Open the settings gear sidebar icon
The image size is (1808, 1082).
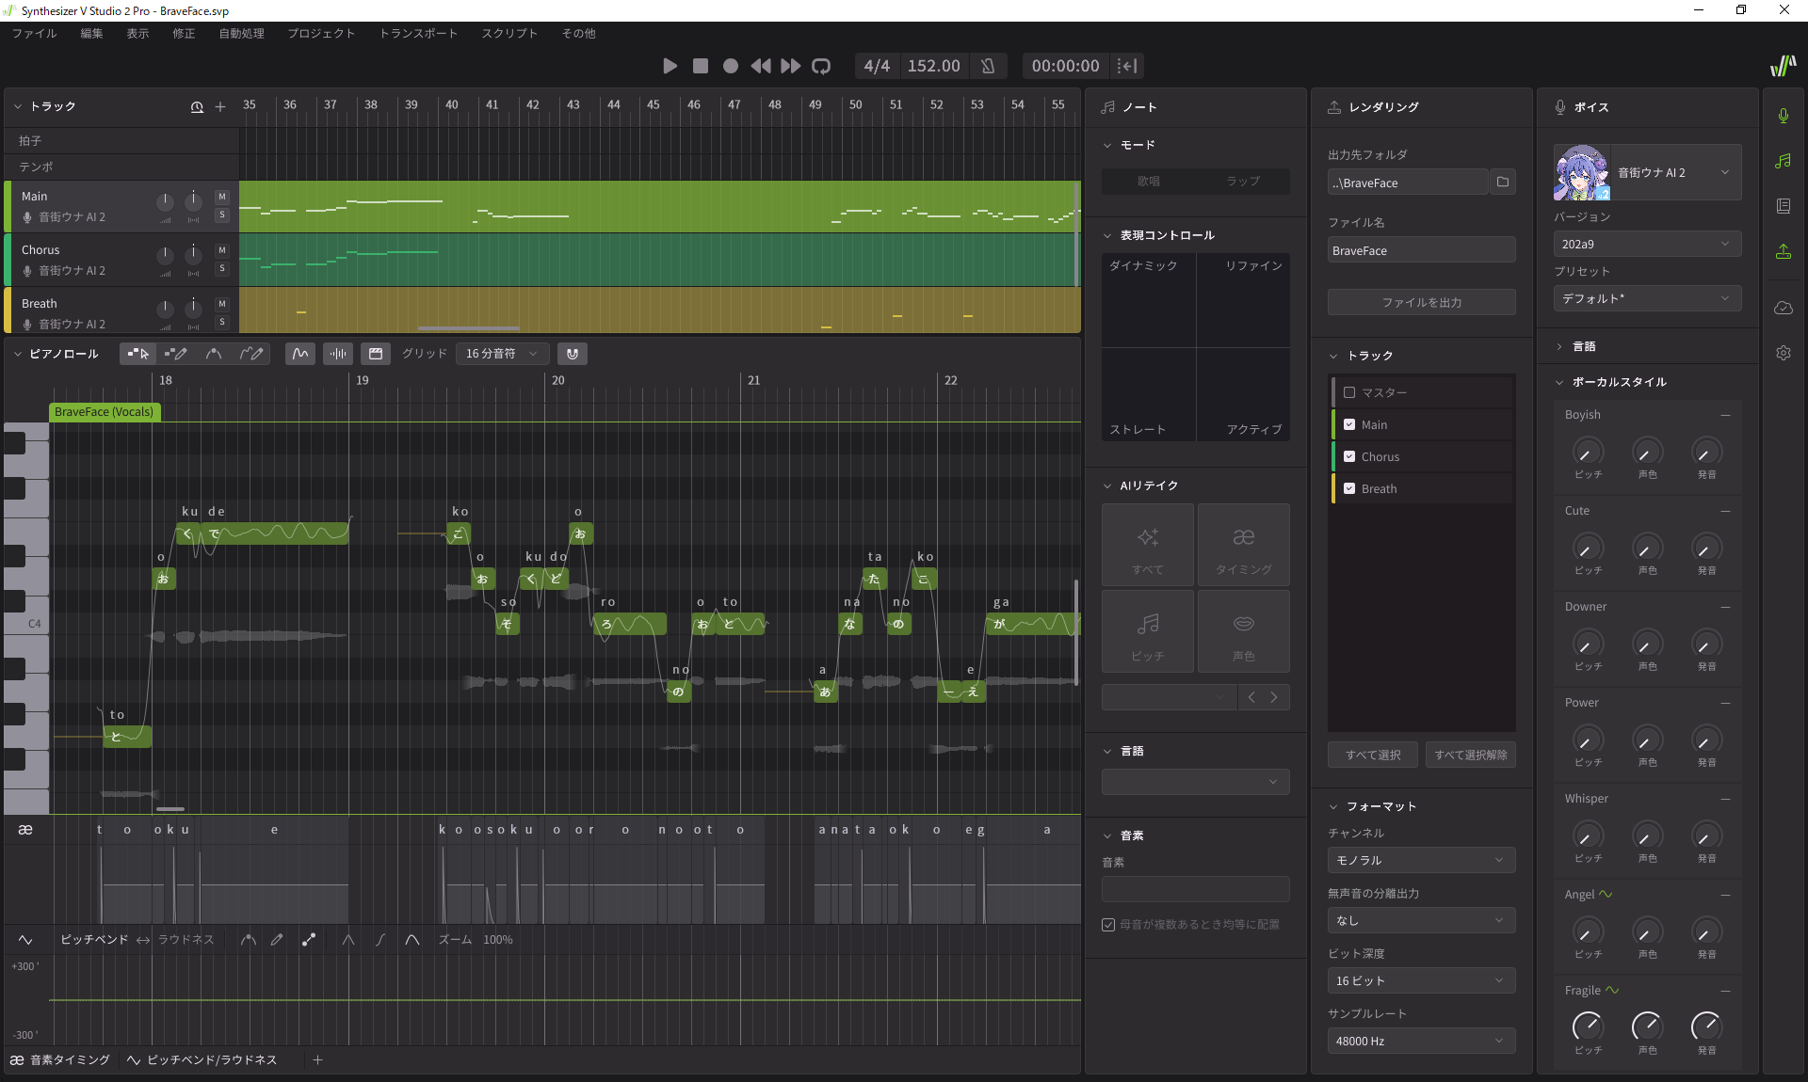click(1784, 353)
